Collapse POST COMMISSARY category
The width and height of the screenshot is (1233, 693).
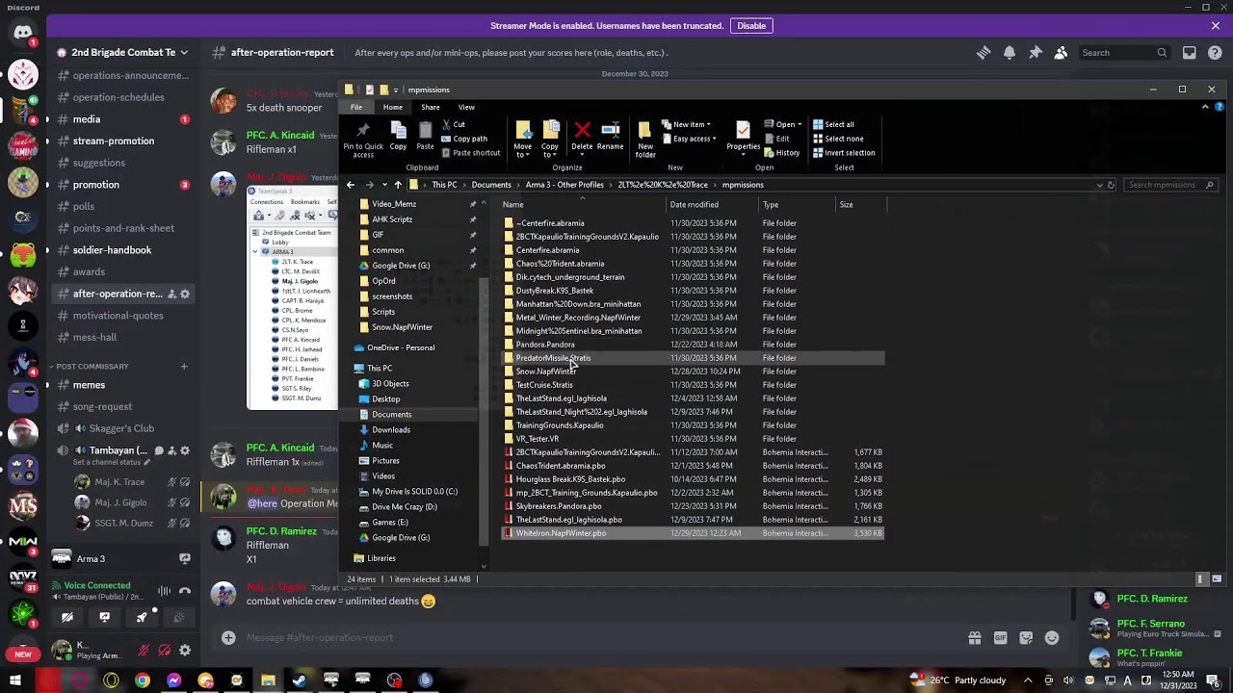(x=92, y=366)
